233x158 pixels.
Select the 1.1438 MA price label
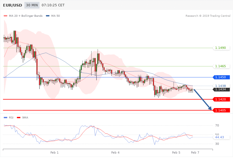click(x=221, y=86)
